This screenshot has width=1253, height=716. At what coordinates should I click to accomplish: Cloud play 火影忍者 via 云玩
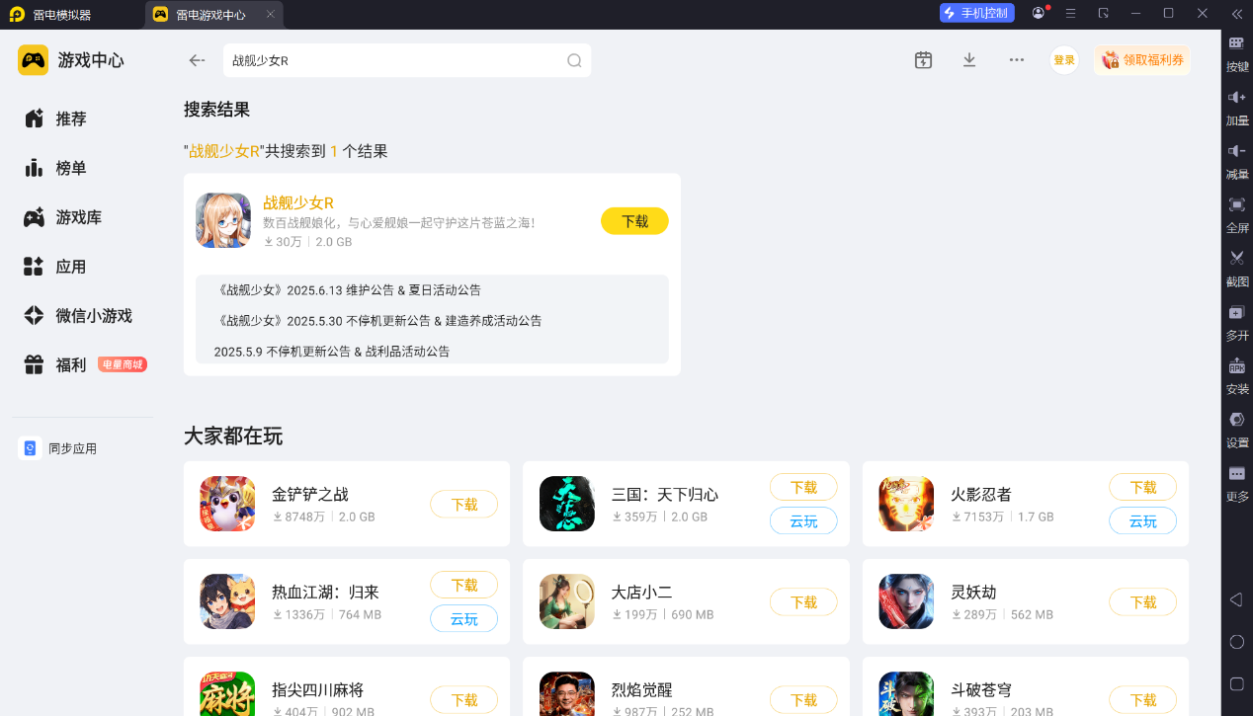coord(1142,521)
